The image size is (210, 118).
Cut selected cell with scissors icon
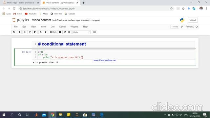pyautogui.click(x=25, y=32)
